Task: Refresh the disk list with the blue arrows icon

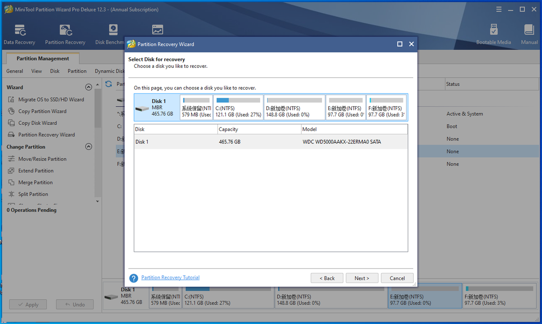Action: 108,84
